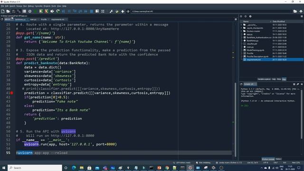The width and height of the screenshot is (304, 171).
Task: Click the conda environment status entry
Action: click(x=229, y=162)
